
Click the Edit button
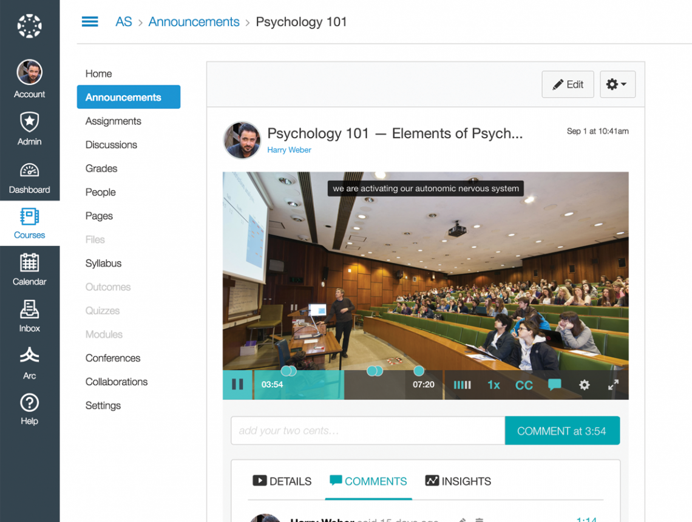tap(568, 84)
